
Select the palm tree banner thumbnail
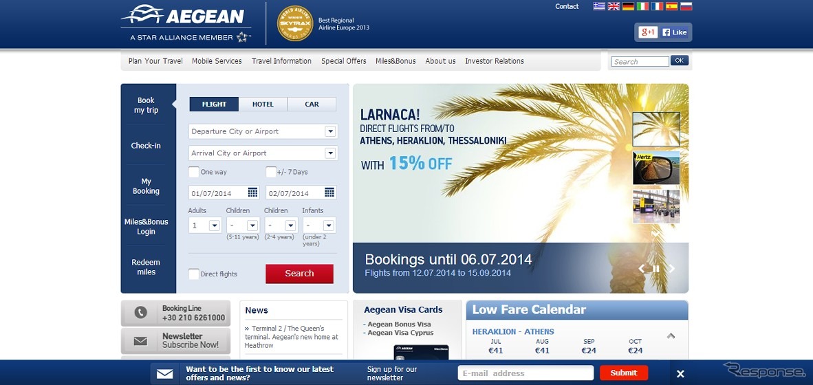coord(656,129)
